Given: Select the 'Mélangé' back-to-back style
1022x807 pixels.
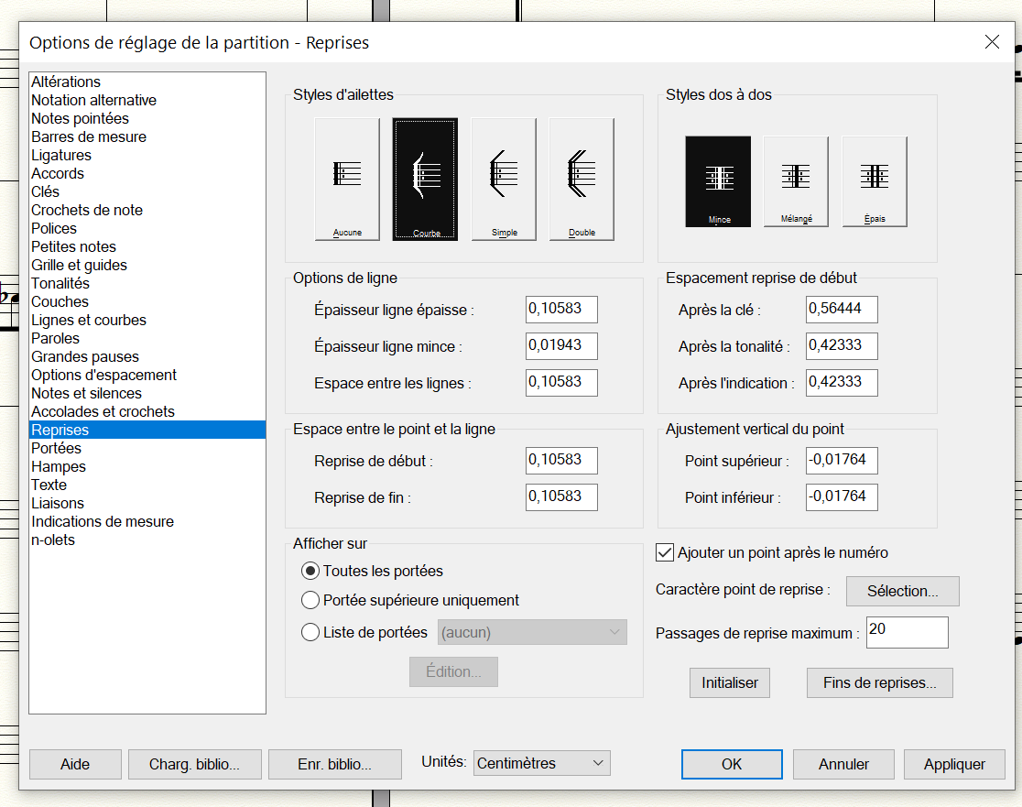Looking at the screenshot, I should click(796, 181).
